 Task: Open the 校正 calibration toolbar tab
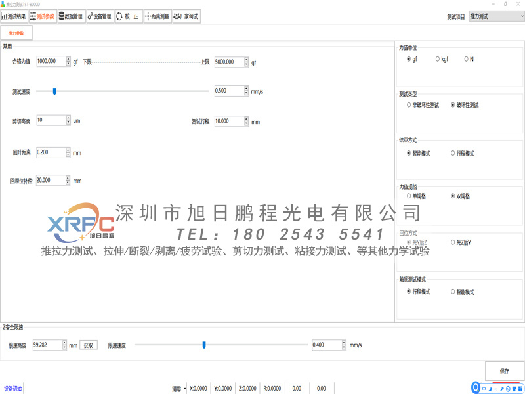[129, 16]
